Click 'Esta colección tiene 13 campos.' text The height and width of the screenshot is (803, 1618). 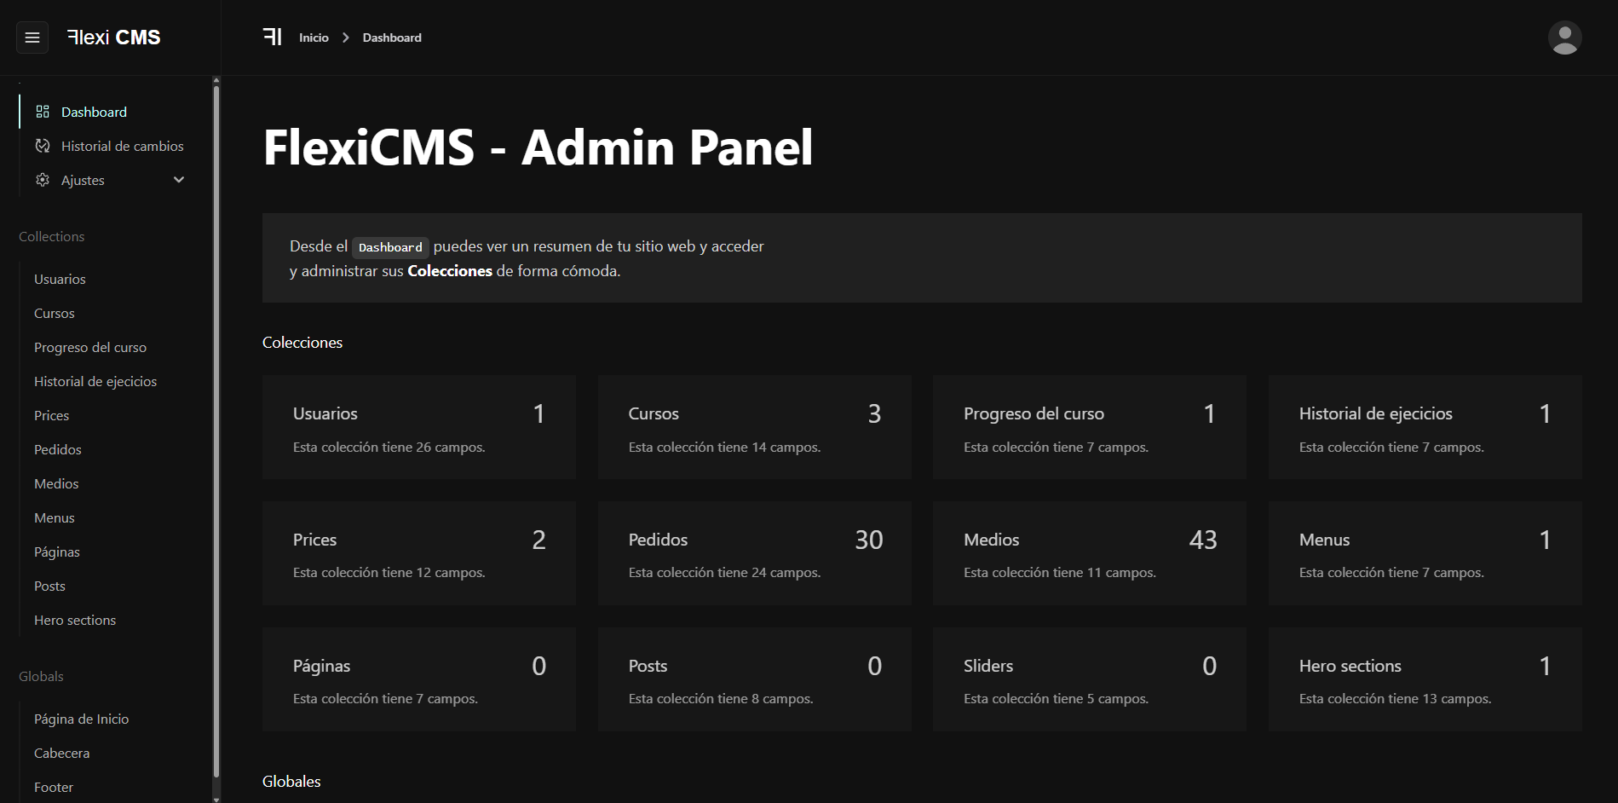[x=1396, y=699]
